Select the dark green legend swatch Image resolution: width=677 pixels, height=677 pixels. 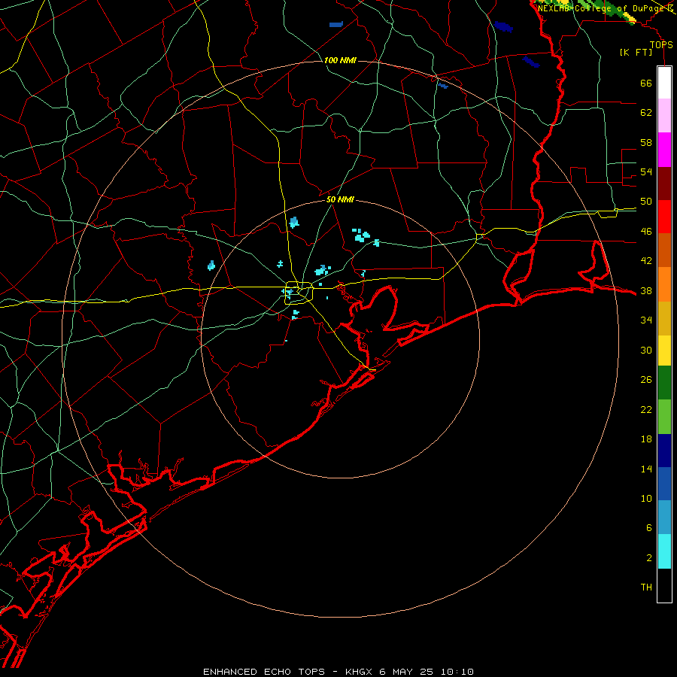tap(664, 383)
